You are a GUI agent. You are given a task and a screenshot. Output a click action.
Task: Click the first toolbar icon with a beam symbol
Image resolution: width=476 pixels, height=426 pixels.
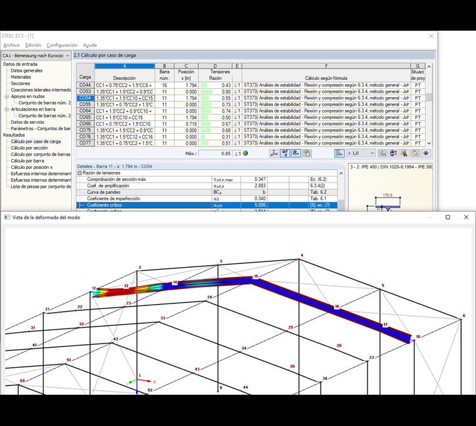point(274,153)
